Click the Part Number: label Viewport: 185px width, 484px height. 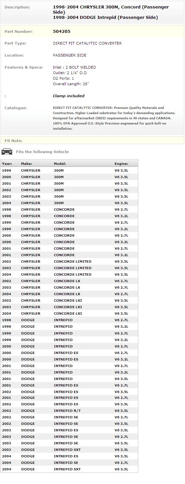pyautogui.click(x=18, y=32)
